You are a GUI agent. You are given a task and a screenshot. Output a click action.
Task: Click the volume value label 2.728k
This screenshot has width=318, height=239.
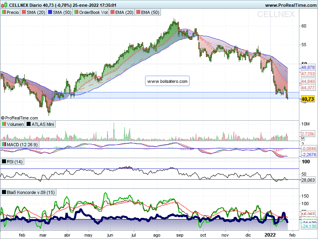point(308,134)
